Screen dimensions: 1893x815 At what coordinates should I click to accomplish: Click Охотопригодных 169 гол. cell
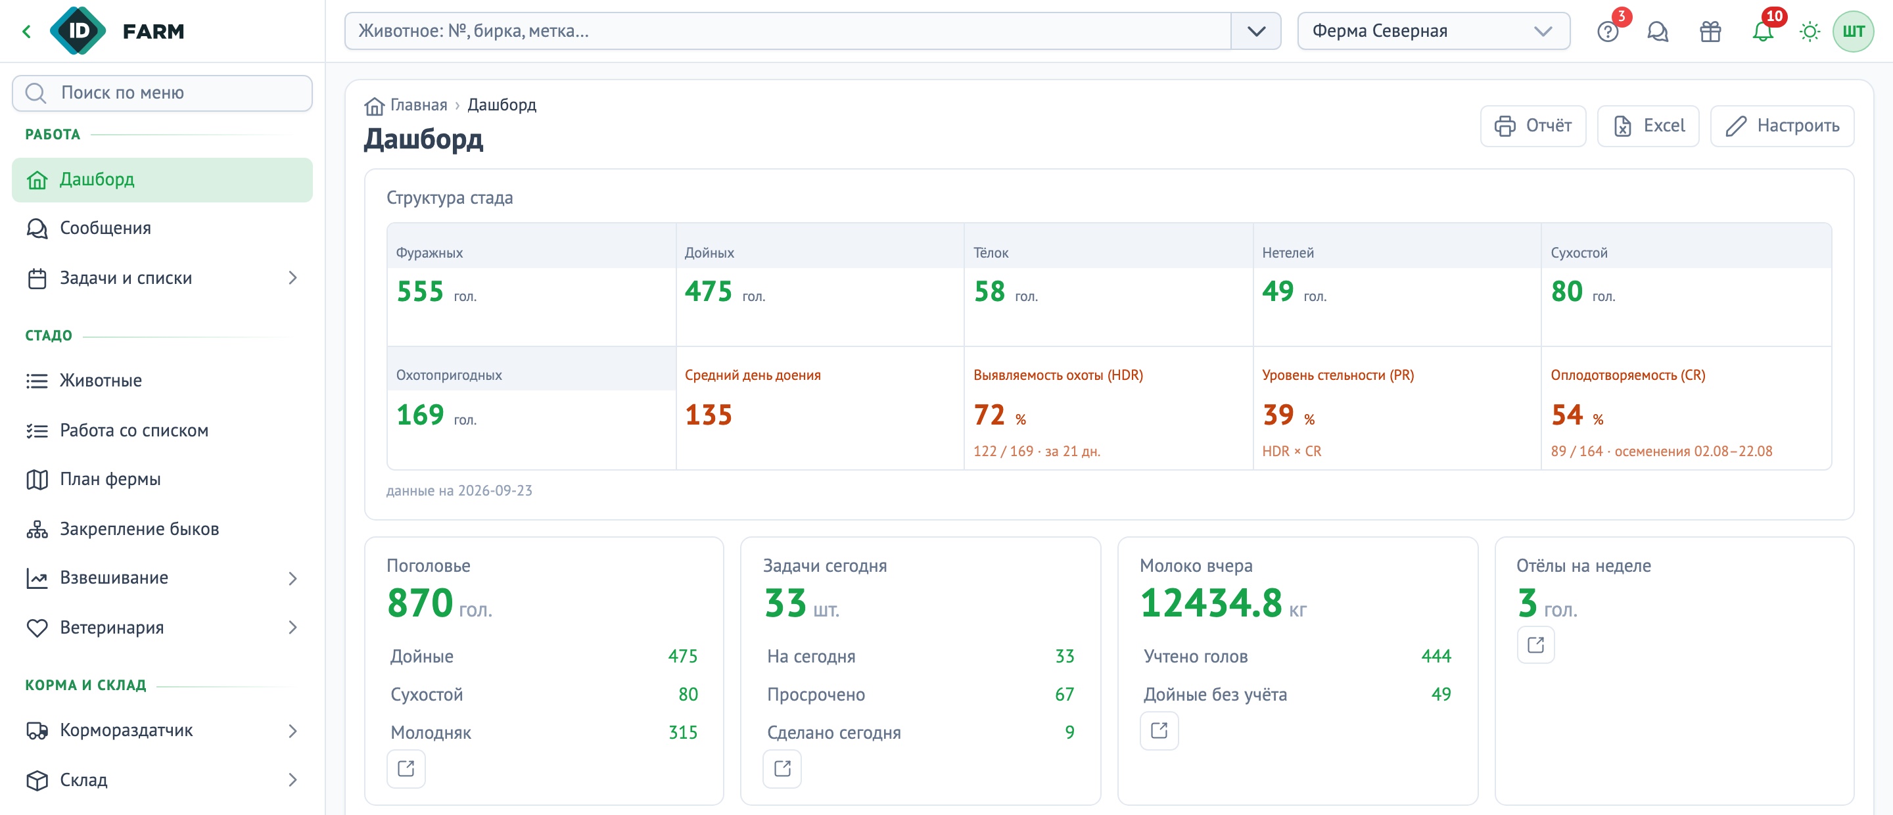(531, 409)
